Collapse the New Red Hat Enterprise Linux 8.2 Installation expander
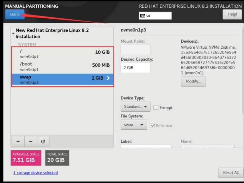This screenshot has width=244, height=183. pos(13,33)
